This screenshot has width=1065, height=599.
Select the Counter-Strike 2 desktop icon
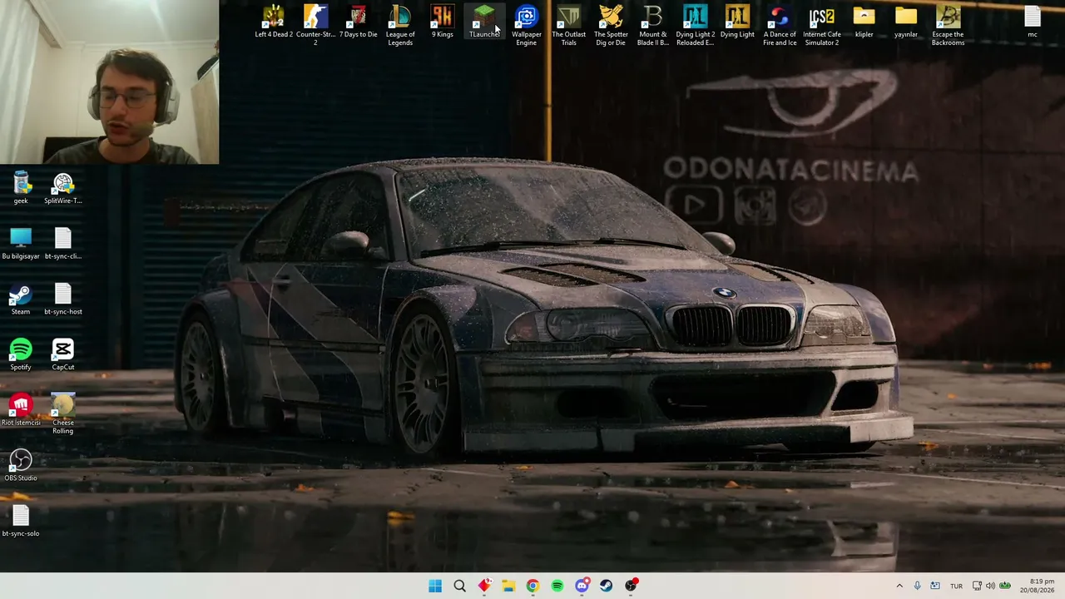(315, 26)
